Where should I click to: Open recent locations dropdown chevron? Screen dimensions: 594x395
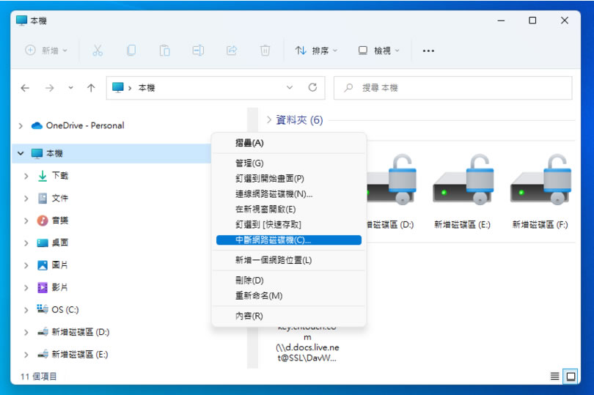pyautogui.click(x=70, y=88)
